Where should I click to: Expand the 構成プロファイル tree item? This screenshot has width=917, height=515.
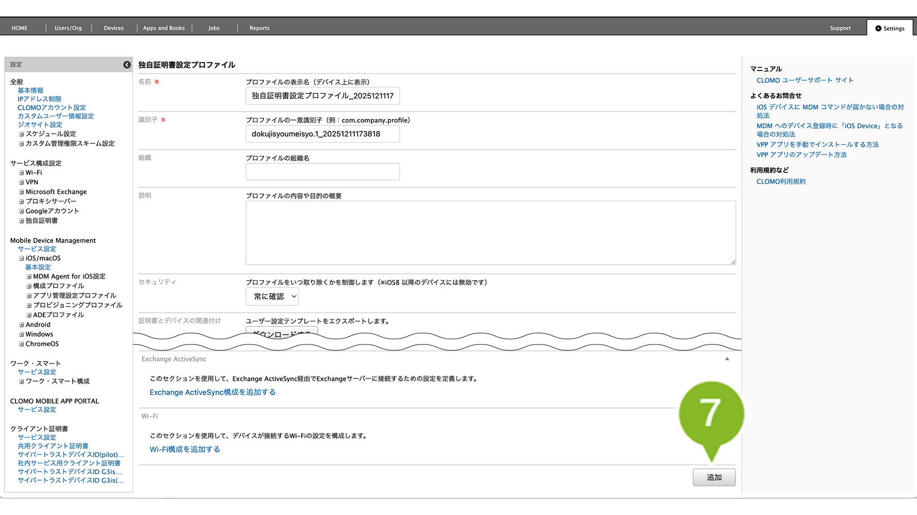(29, 286)
